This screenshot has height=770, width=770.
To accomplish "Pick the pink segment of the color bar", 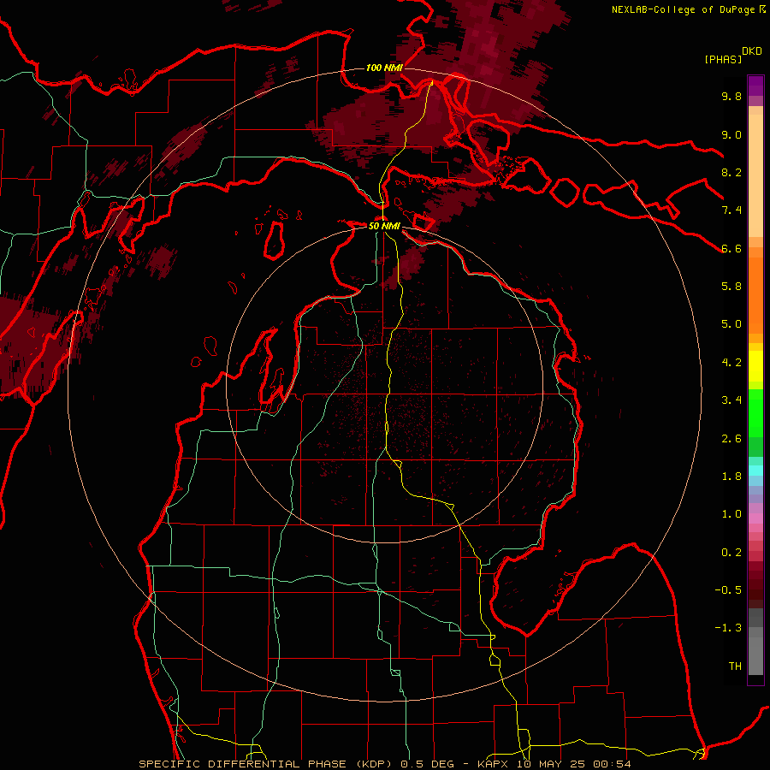I will (x=755, y=518).
